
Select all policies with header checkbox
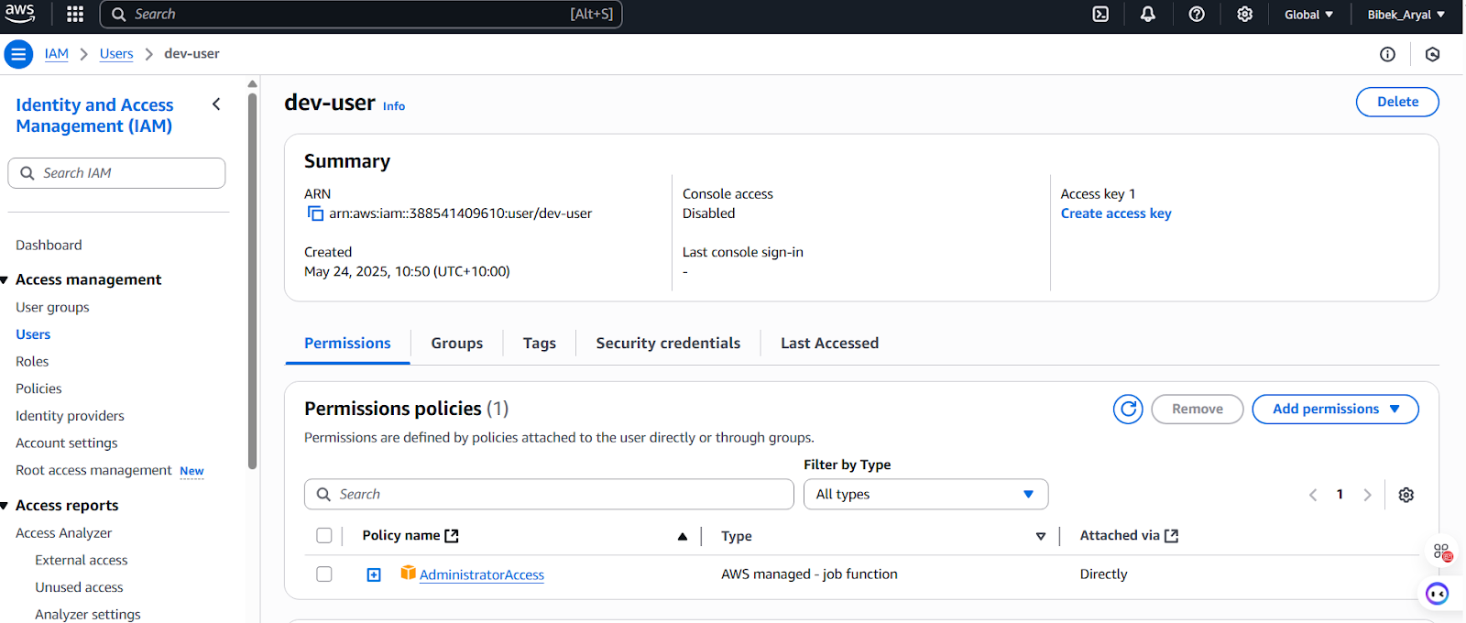(x=324, y=536)
